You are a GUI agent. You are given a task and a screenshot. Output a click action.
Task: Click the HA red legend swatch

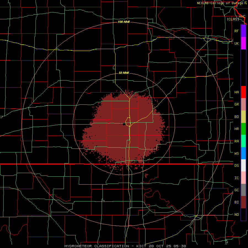[x=243, y=92]
